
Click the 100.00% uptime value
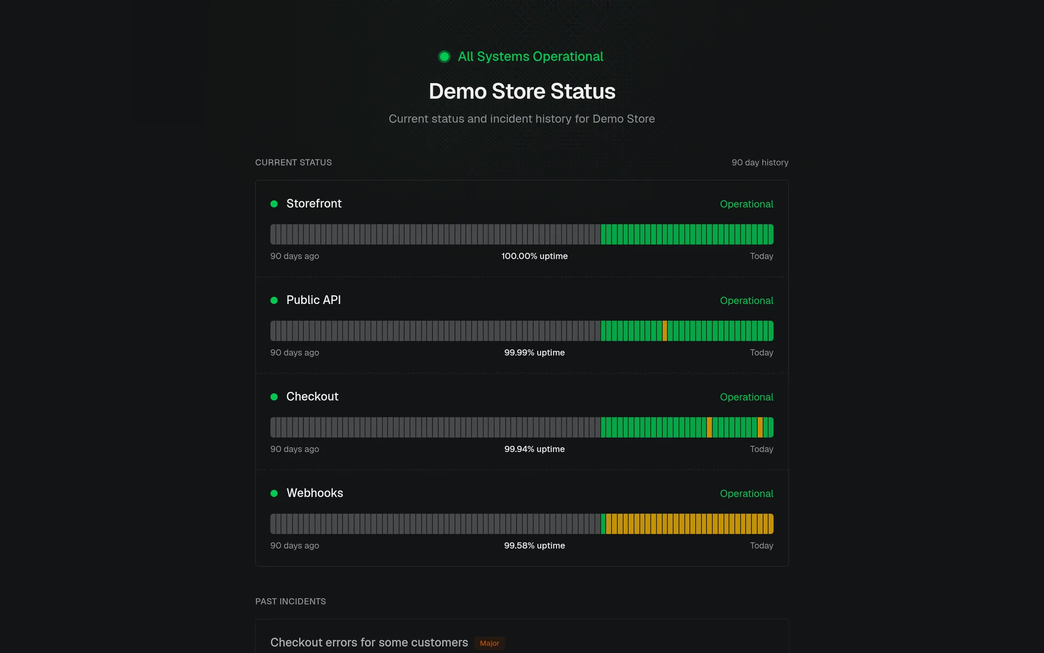[535, 256]
